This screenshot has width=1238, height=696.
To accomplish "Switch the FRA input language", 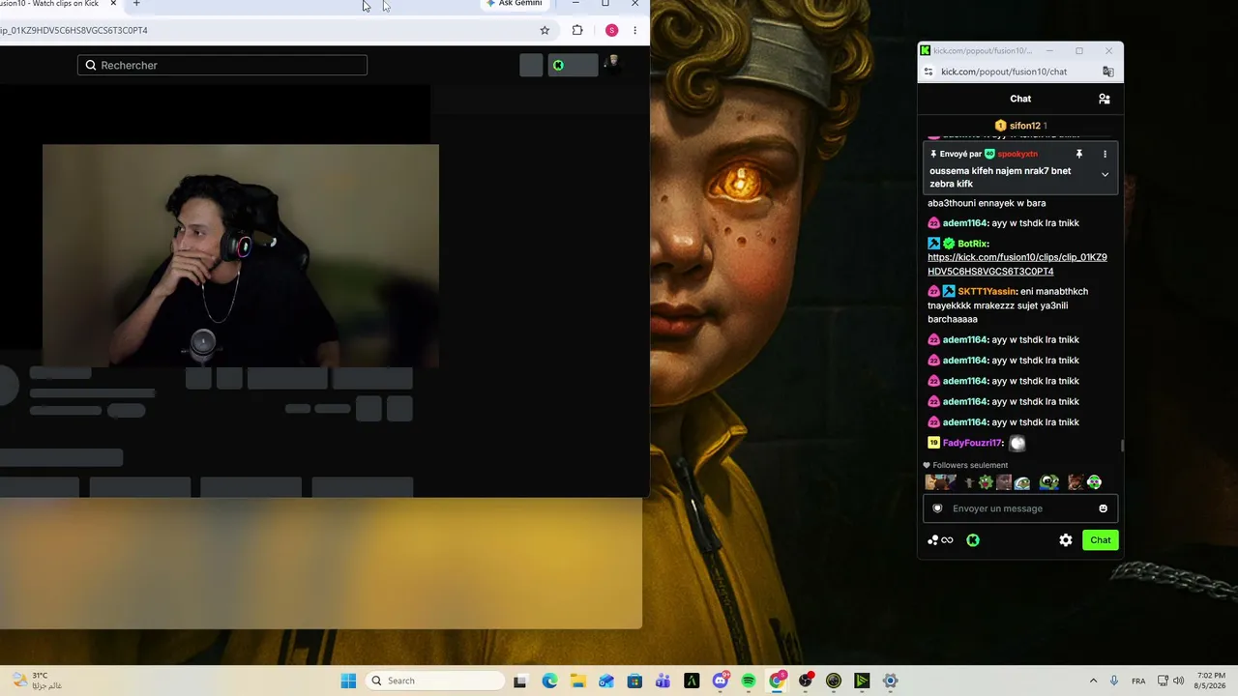I will (x=1138, y=681).
